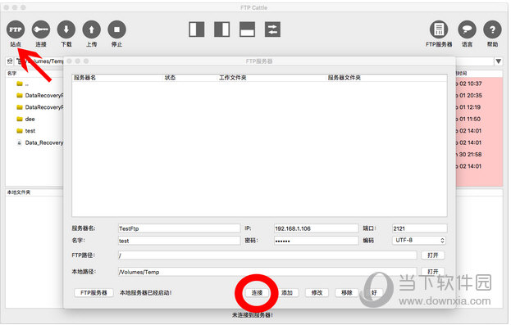
Task: Click the 上传 upload arrow icon
Action: point(92,29)
